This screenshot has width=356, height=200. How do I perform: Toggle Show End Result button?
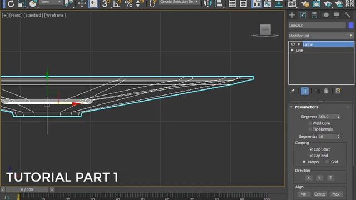305,91
